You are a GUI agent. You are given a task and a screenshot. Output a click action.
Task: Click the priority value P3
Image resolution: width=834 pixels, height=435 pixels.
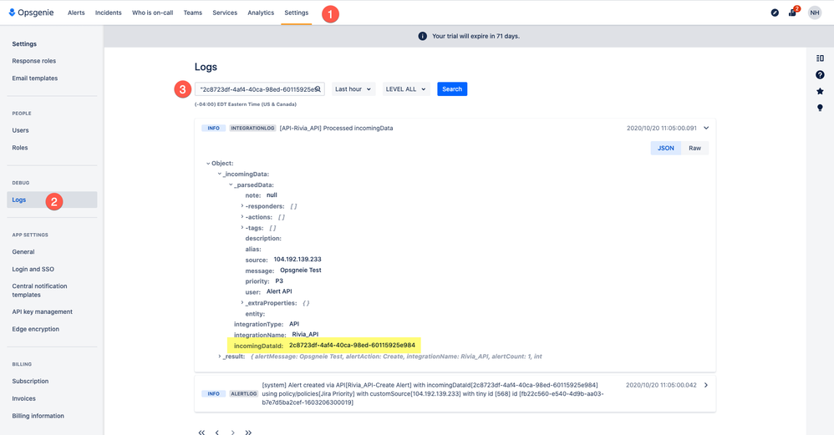click(x=279, y=281)
